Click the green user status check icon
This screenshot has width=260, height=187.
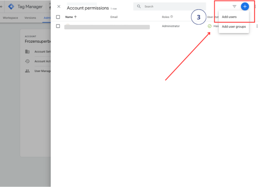(x=209, y=26)
